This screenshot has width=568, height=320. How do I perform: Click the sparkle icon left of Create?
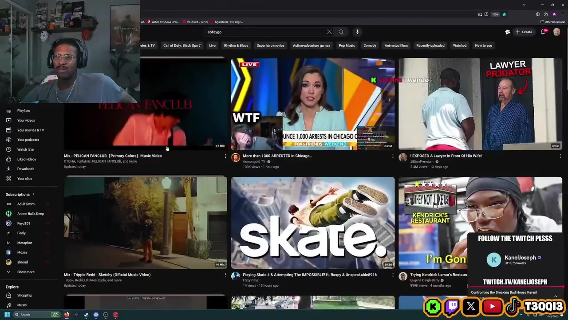[x=508, y=32]
